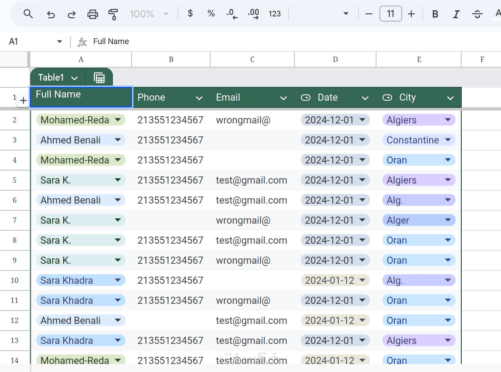The width and height of the screenshot is (501, 372).
Task: Toggle bold formatting
Action: click(435, 14)
